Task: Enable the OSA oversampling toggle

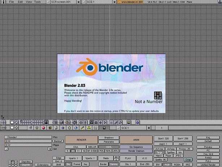Action: 75,147
